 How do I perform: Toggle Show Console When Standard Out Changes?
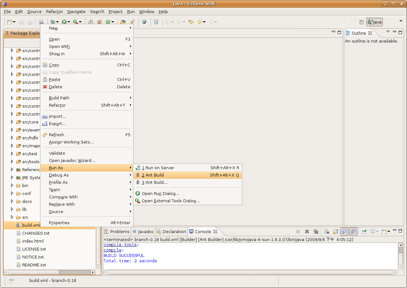coord(344,231)
